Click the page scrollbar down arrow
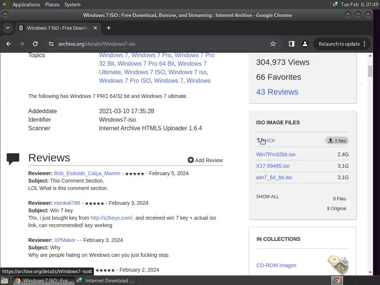 tap(370, 272)
